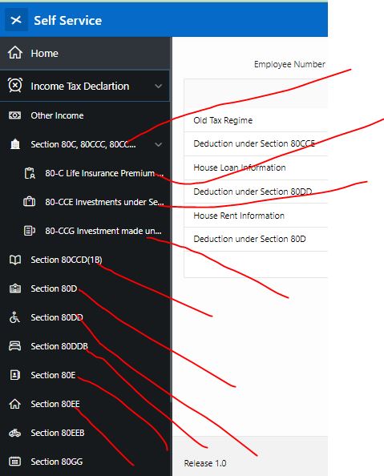Collapse the Section 80C, 80CCC chevron
Screen dimensions: 384x476
(158, 144)
